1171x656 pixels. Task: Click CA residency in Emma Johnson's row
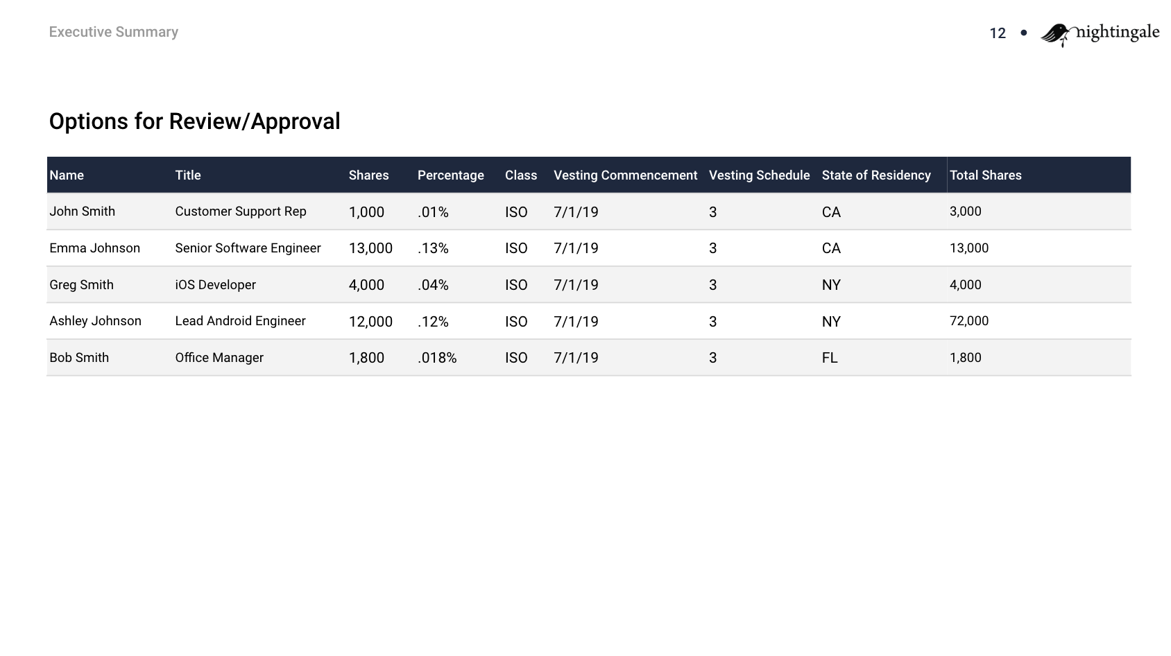[x=831, y=248]
